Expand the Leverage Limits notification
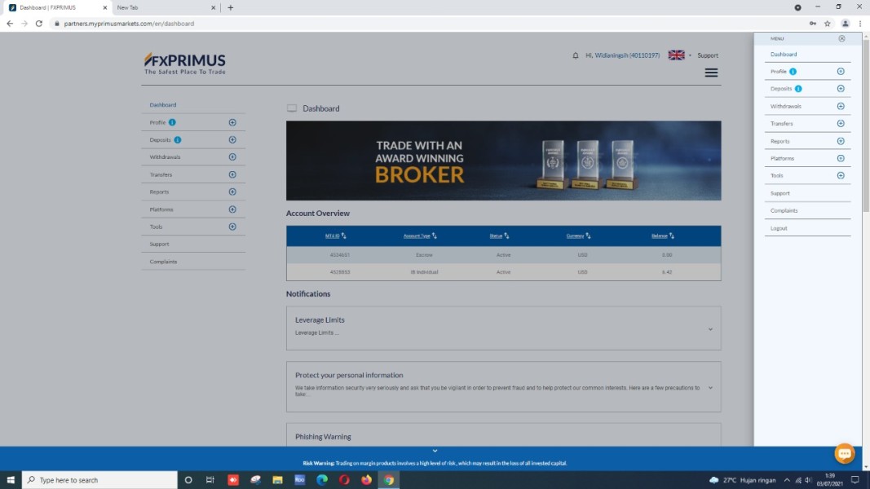Image resolution: width=870 pixels, height=489 pixels. [710, 329]
